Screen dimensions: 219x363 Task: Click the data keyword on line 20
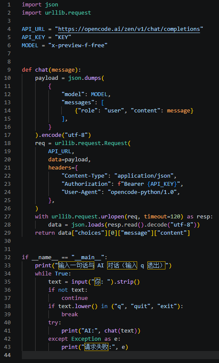[x=55, y=159]
